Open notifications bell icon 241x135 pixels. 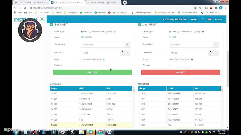(x=203, y=19)
